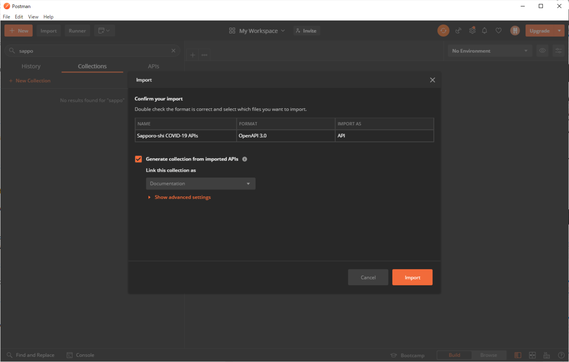Viewport: 569px width, 362px height.
Task: Open the Runner
Action: point(77,31)
